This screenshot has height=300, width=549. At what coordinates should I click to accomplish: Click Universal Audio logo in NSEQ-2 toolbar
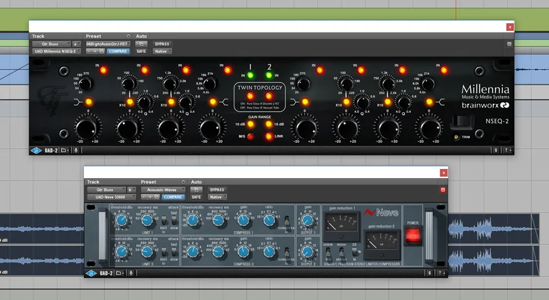[36, 151]
